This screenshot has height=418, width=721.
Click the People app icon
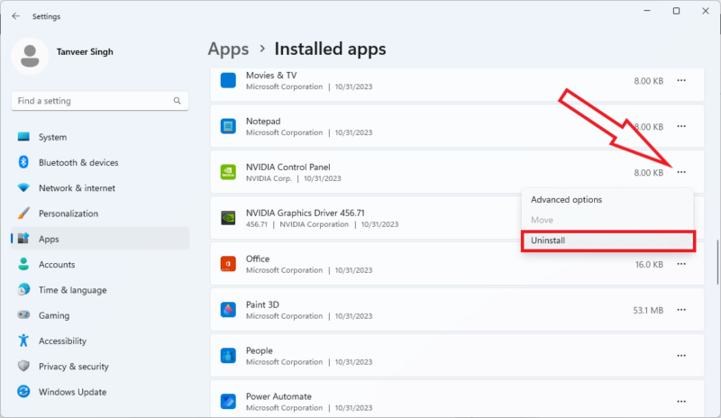[228, 356]
